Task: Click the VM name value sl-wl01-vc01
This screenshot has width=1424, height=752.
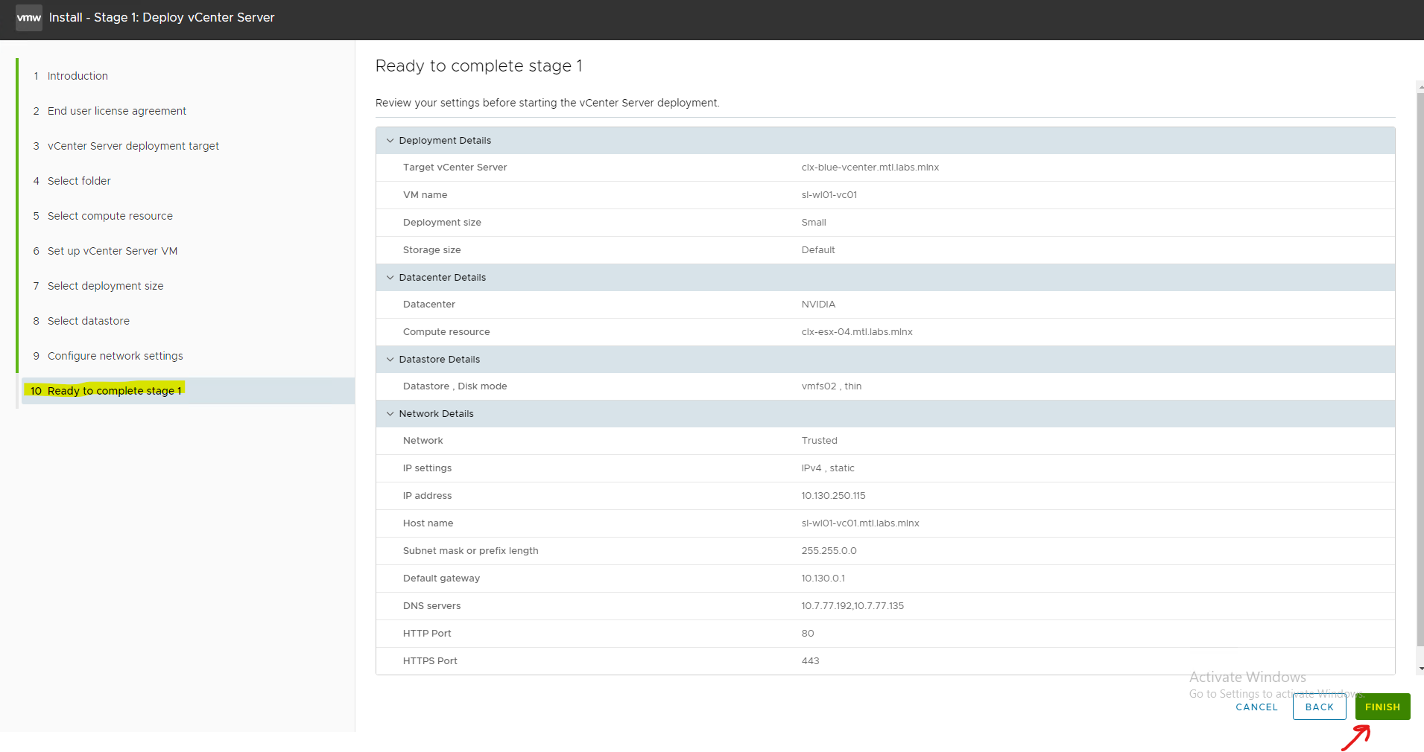Action: click(829, 195)
